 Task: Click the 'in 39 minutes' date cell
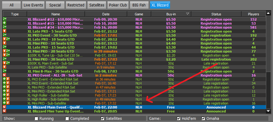tap(106, 51)
